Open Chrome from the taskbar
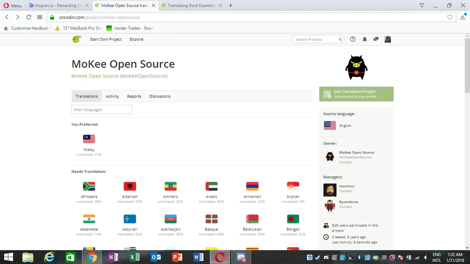This screenshot has height=264, width=470. pos(92,257)
